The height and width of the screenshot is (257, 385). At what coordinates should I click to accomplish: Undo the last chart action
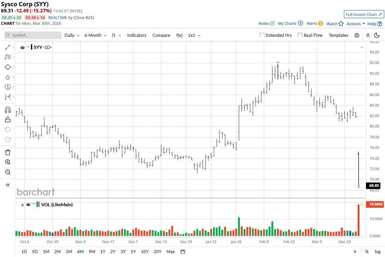coord(8,129)
